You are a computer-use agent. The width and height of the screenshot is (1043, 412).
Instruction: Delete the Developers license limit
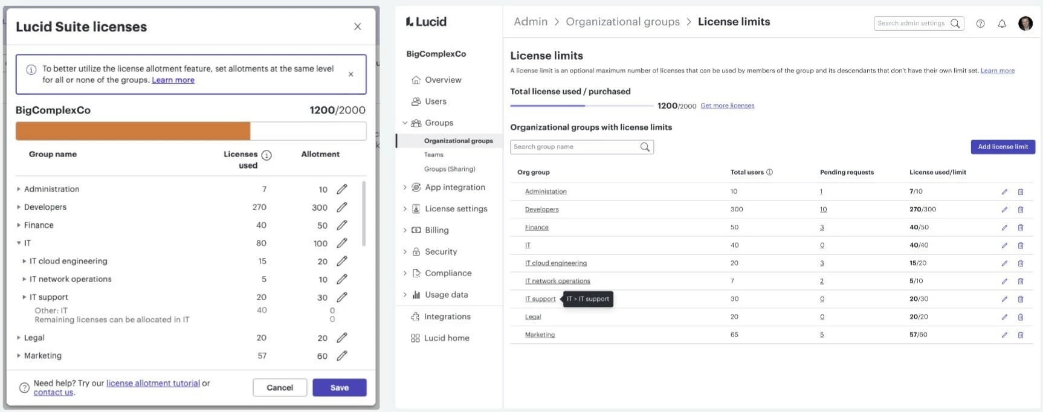coord(1021,210)
